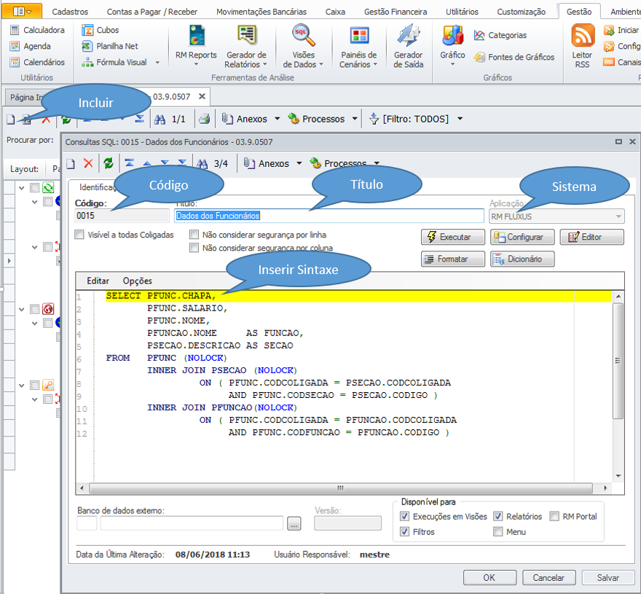641x594 pixels.
Task: Open the Cadastros menu
Action: [x=70, y=12]
